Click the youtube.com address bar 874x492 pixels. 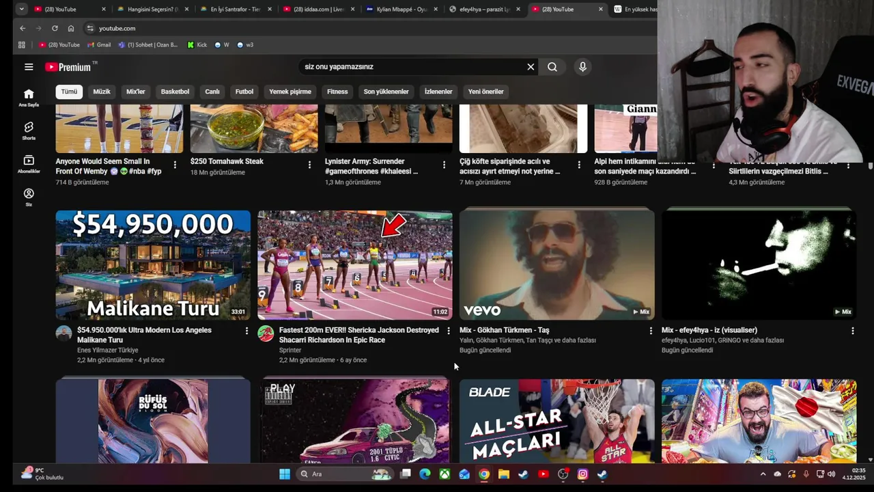369,28
